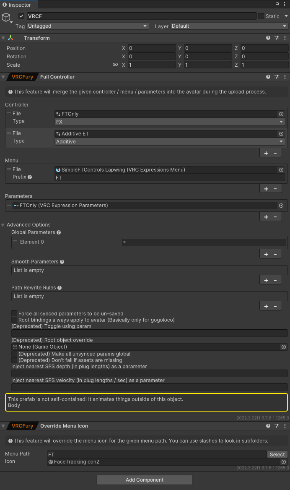Open object picker for FaceTrackingIcon2 icon field

[284, 461]
